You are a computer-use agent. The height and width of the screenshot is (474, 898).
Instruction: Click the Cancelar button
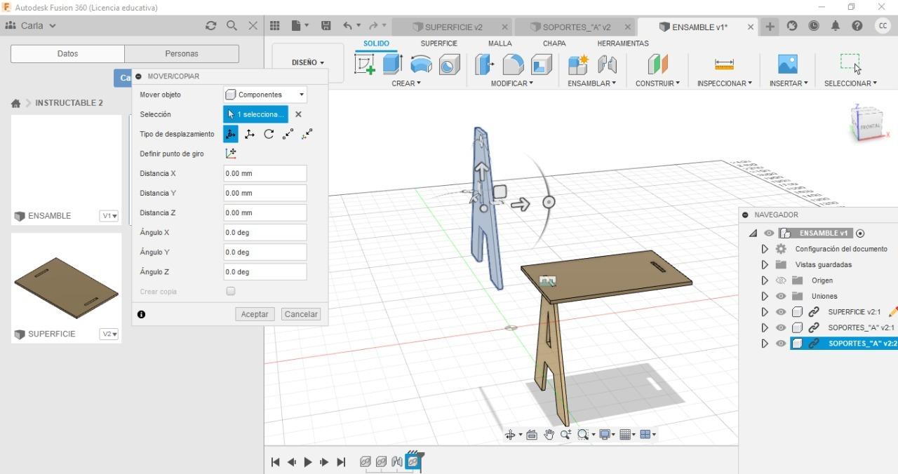pyautogui.click(x=301, y=314)
